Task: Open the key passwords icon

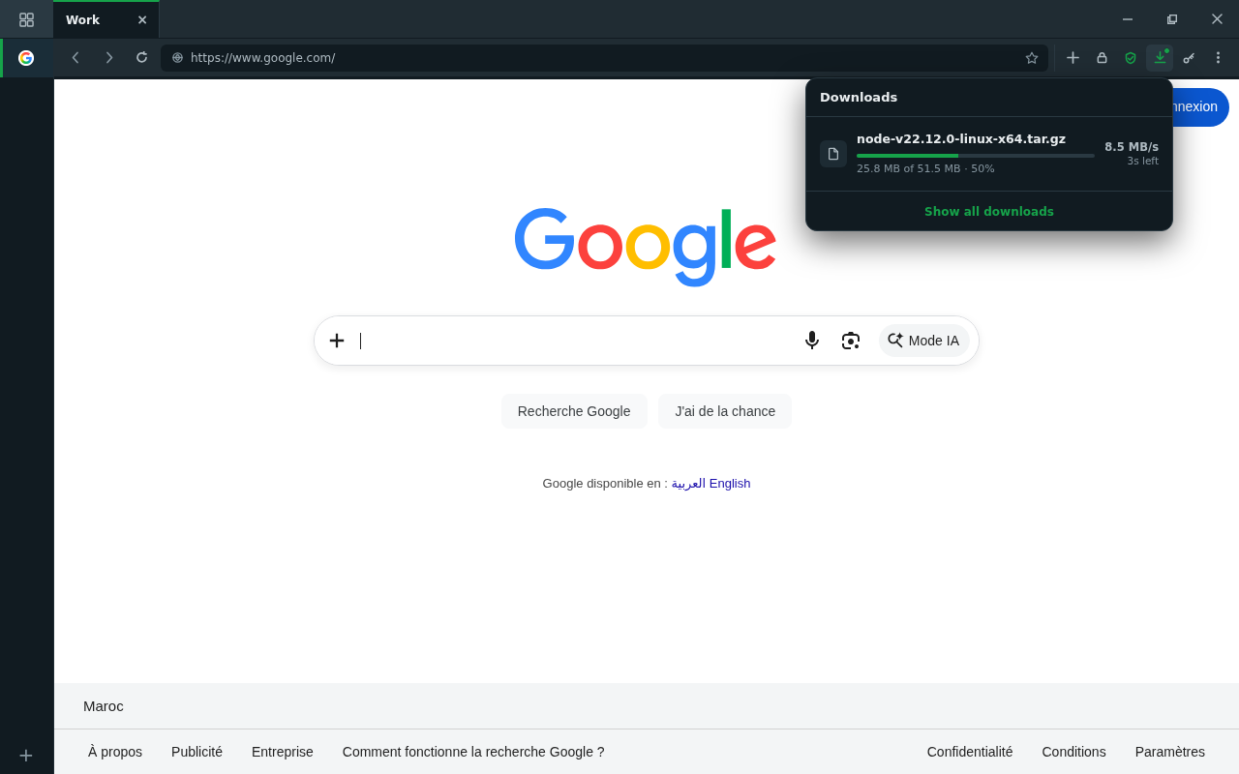Action: point(1189,58)
